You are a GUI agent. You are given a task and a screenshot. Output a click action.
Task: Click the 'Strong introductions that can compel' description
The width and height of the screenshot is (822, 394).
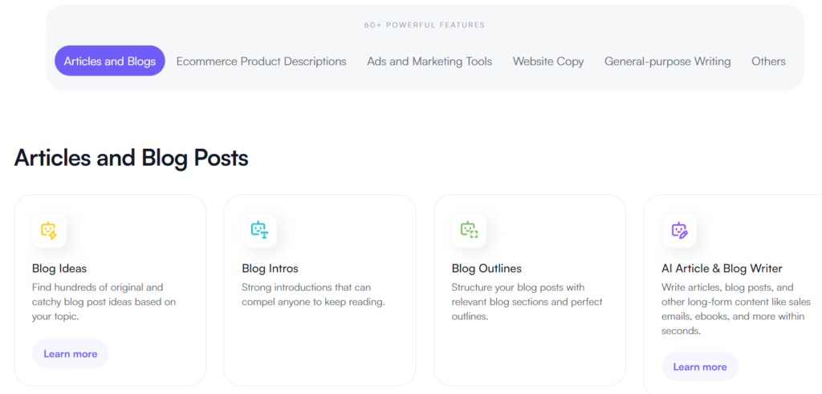click(x=314, y=295)
